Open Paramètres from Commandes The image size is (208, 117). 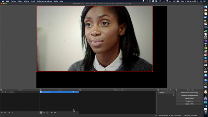(189, 101)
